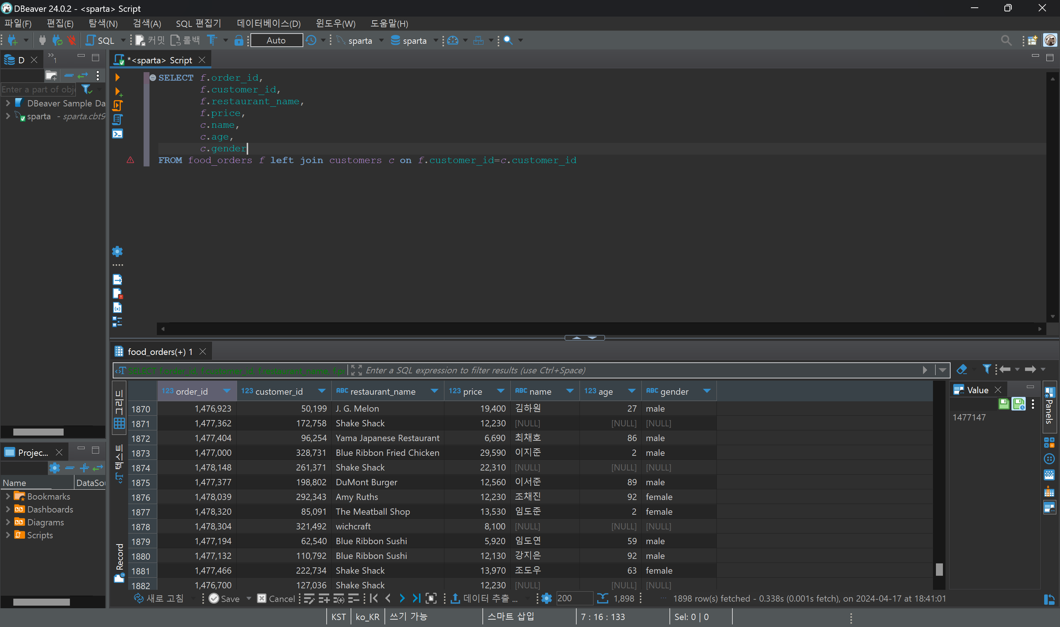
Task: Toggle the Auto commit mode box
Action: (276, 40)
